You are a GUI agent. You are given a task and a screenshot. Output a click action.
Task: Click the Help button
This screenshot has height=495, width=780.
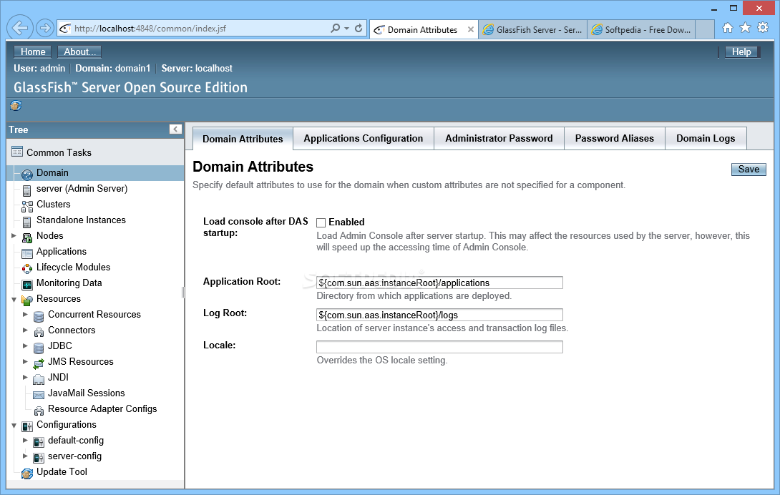[741, 52]
